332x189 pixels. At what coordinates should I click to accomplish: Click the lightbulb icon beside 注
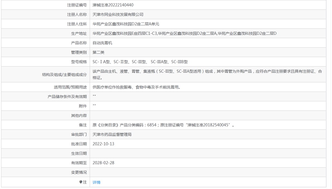(81, 182)
